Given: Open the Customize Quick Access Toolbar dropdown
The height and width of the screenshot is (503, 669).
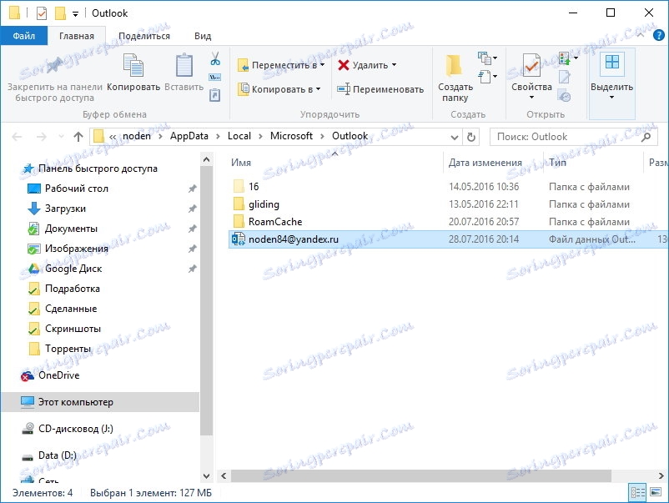Looking at the screenshot, I should click(x=75, y=14).
